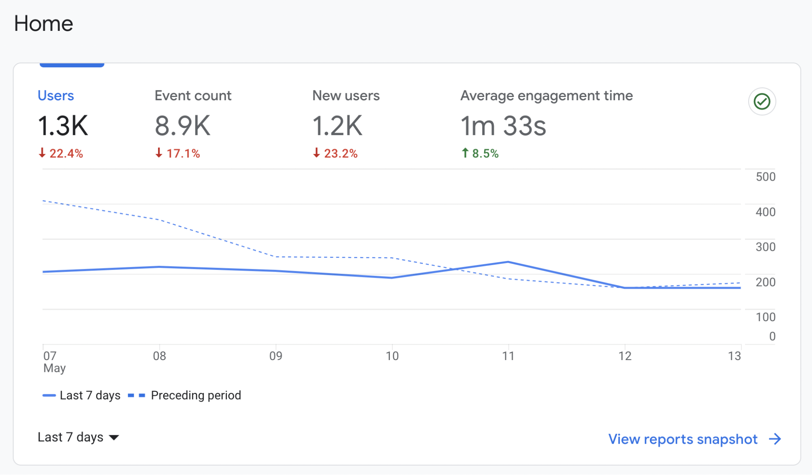The width and height of the screenshot is (812, 475).
Task: Click the solid line legend marker
Action: pyautogui.click(x=49, y=395)
